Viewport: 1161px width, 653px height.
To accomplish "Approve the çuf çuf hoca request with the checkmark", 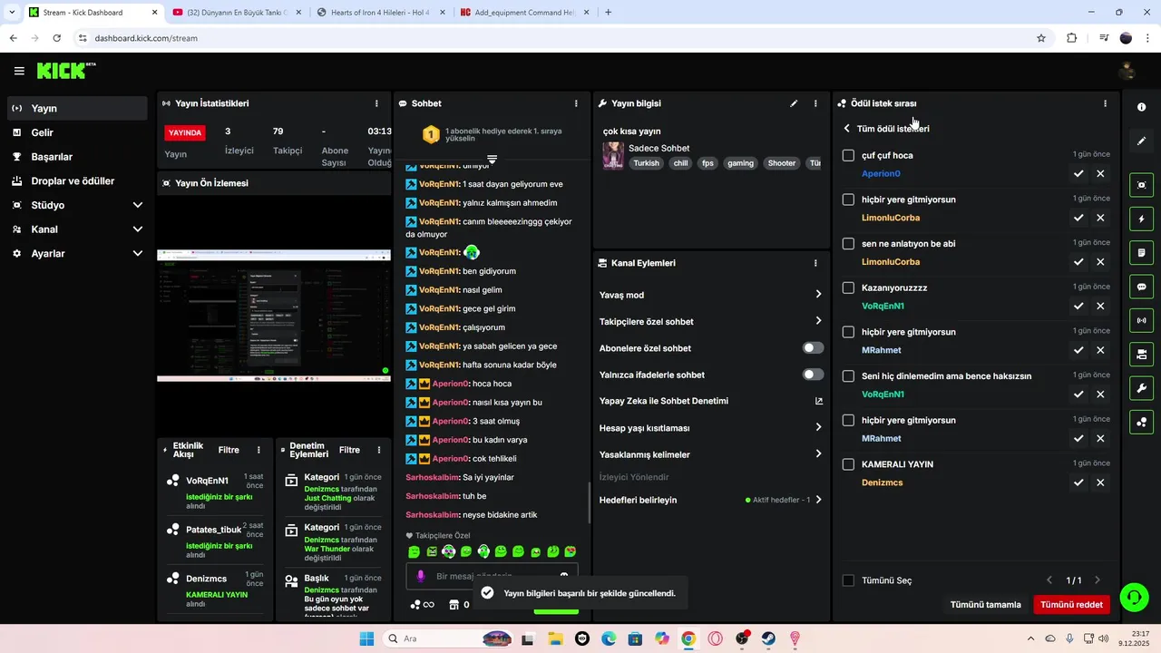I will click(1078, 173).
